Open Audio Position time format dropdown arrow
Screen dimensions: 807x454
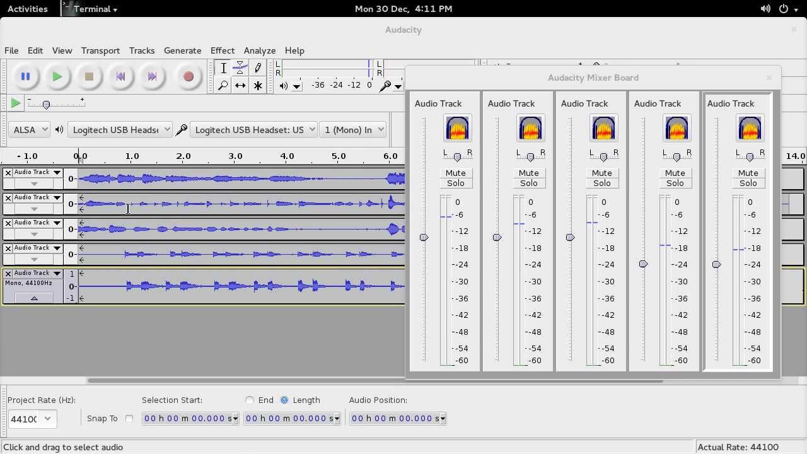[x=443, y=418]
